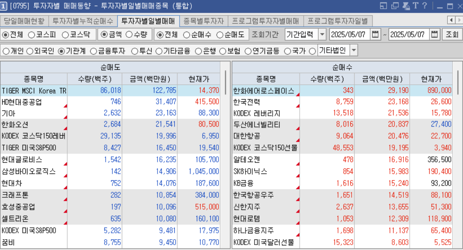Screen dimensions: 463x250
Task: Click the 알테오젠 stock name
Action: click(246, 159)
